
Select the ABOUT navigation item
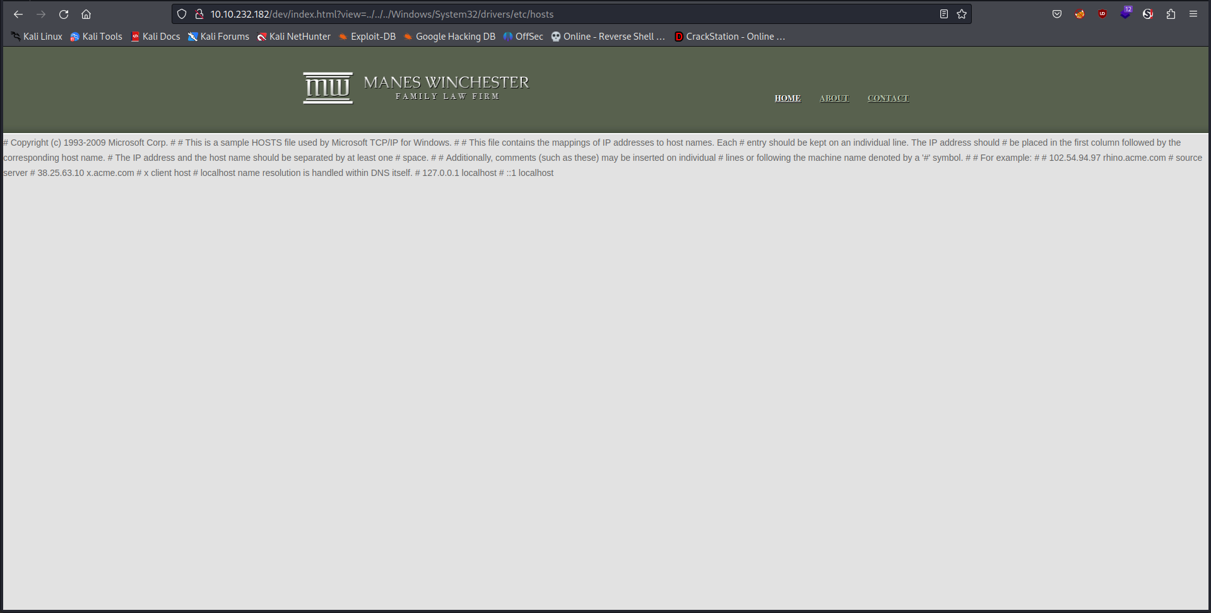point(834,98)
